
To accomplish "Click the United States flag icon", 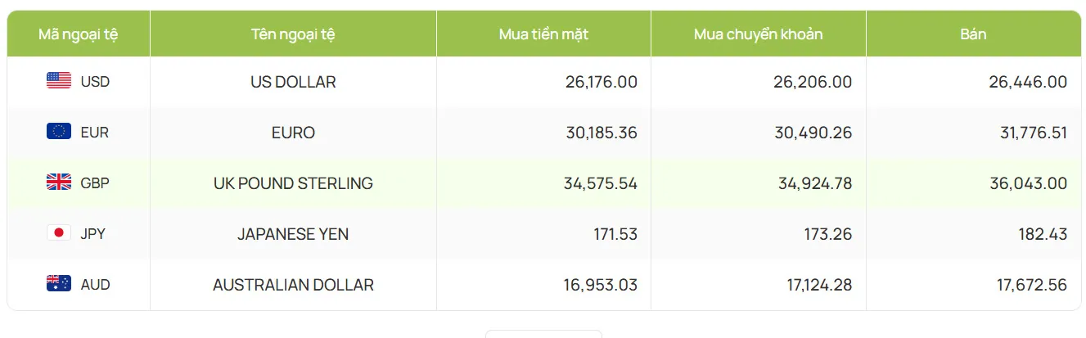I will [59, 81].
